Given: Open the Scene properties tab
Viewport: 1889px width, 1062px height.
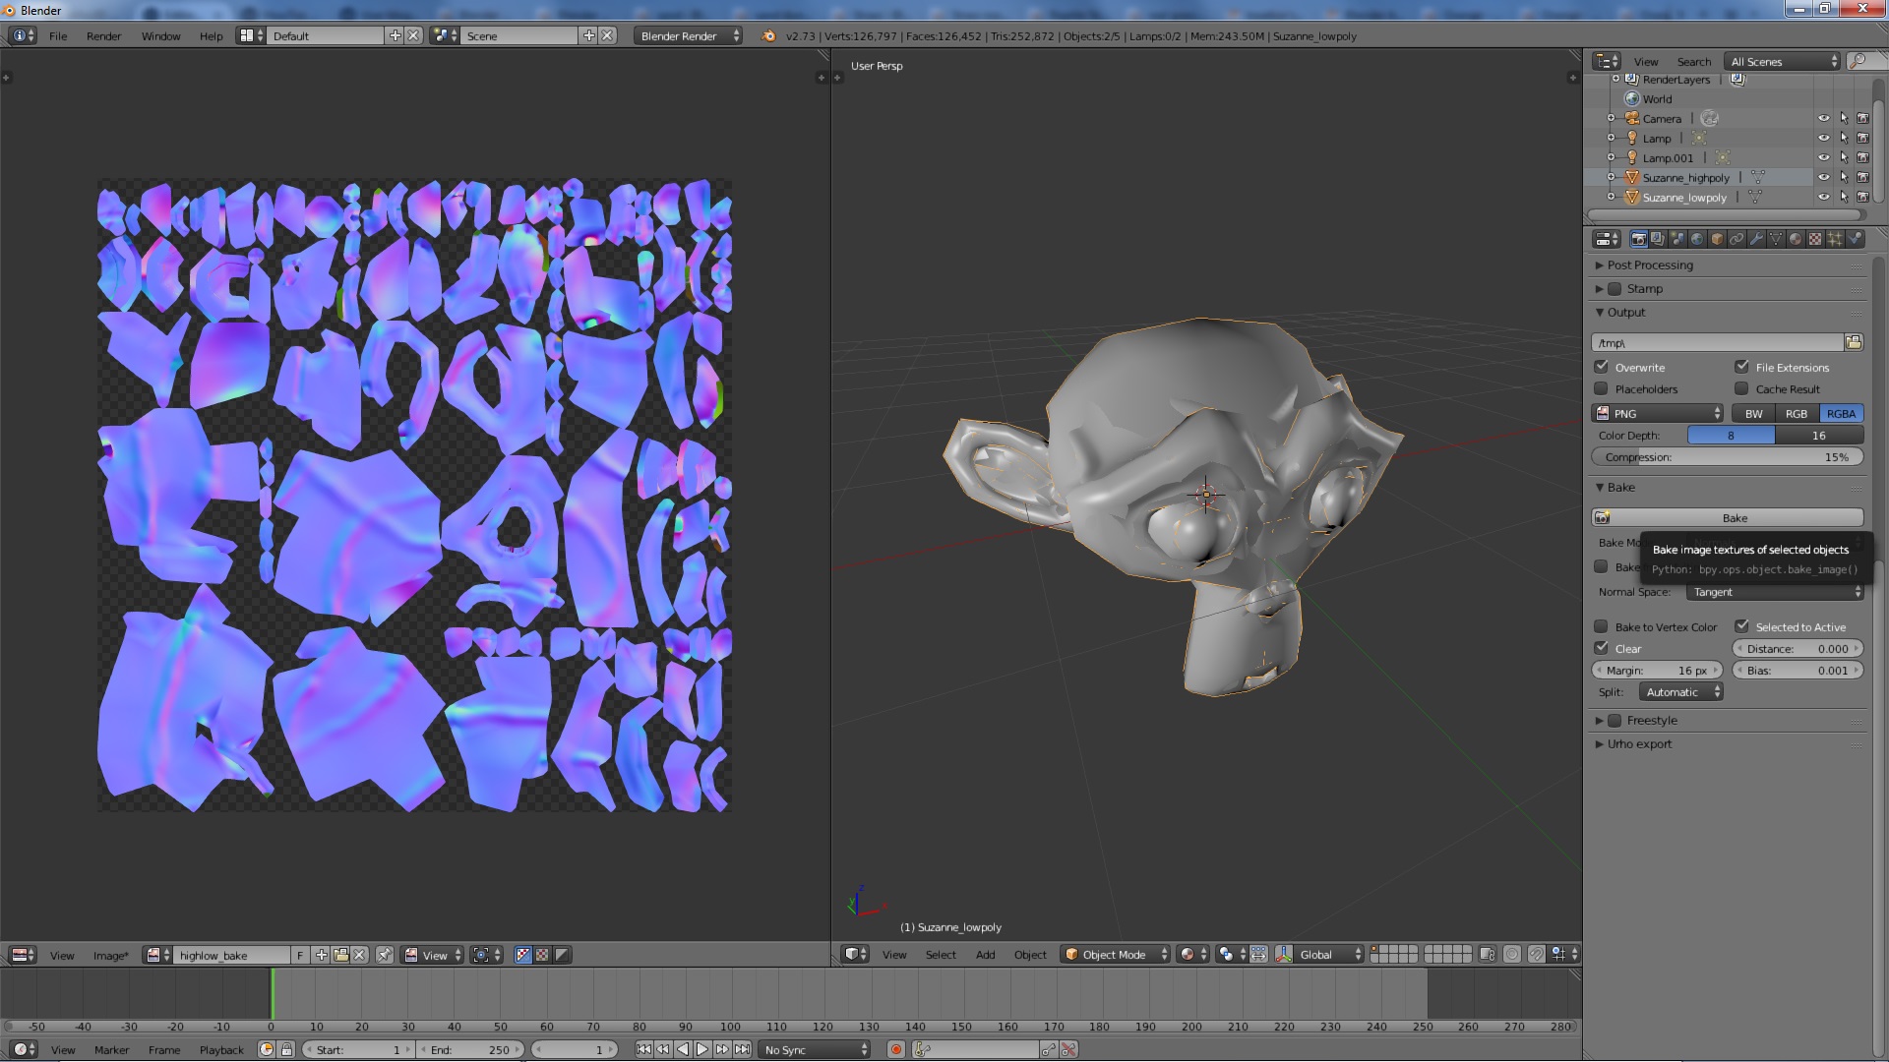Looking at the screenshot, I should pos(1677,239).
